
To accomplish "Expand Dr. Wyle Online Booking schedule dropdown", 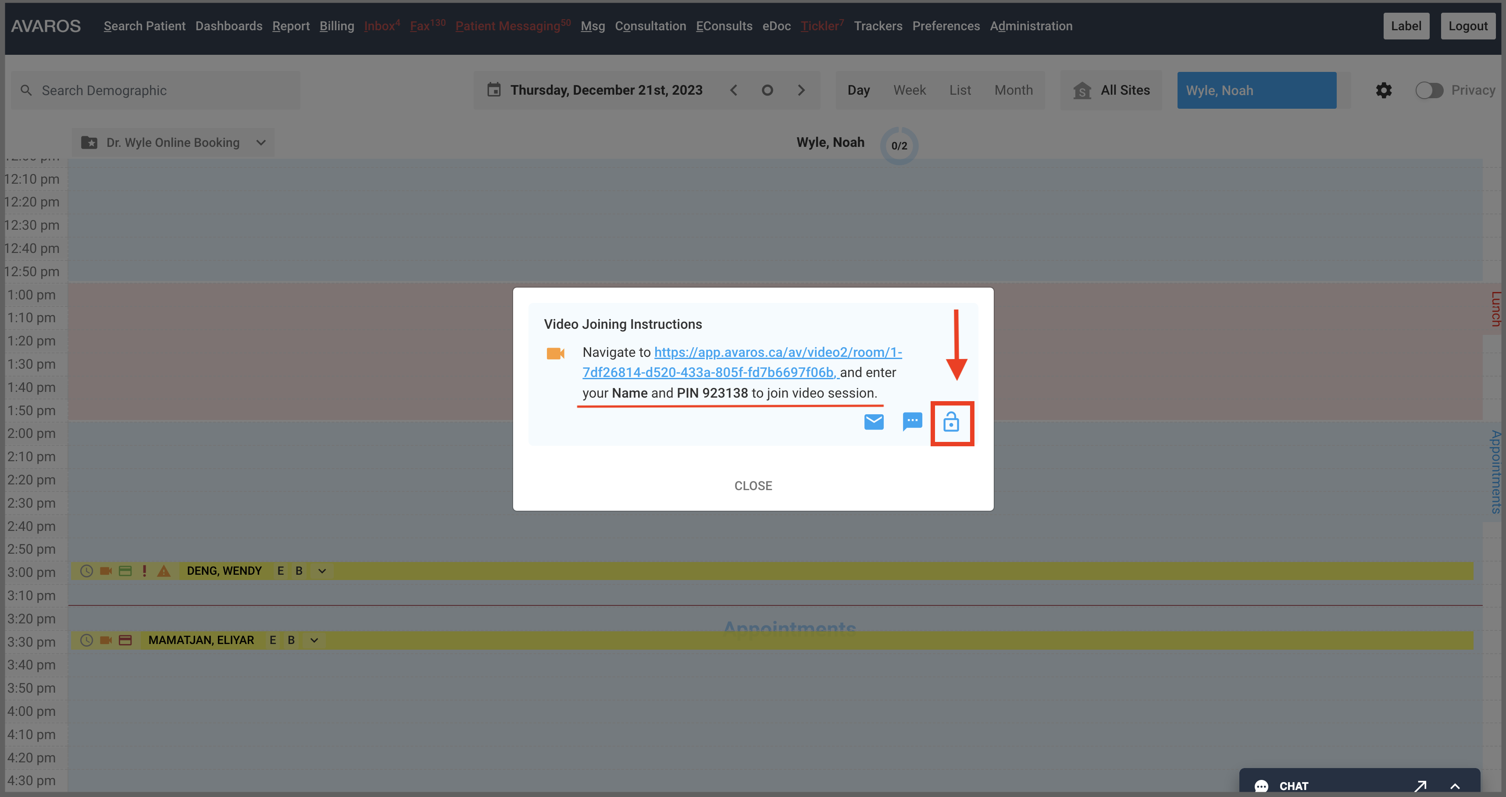I will (261, 142).
